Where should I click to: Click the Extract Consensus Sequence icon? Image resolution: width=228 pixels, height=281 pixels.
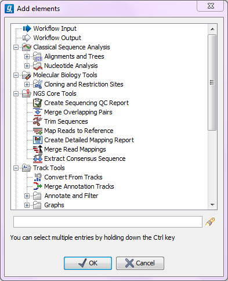click(38, 158)
